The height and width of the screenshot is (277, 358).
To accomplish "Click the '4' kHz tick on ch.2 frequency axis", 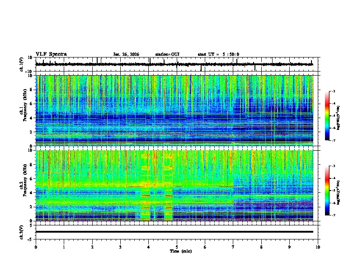I will [32, 193].
